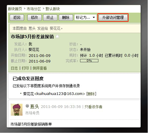The image size is (148, 133).
Task: Open 默认版块 breadcrumb link
Action: coord(53,9)
